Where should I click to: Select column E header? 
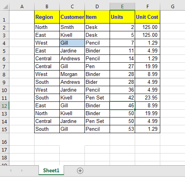click(122, 7)
